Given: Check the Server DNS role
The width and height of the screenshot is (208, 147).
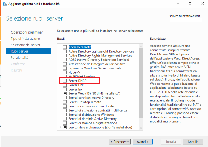Looking at the screenshot, I should [65, 85].
